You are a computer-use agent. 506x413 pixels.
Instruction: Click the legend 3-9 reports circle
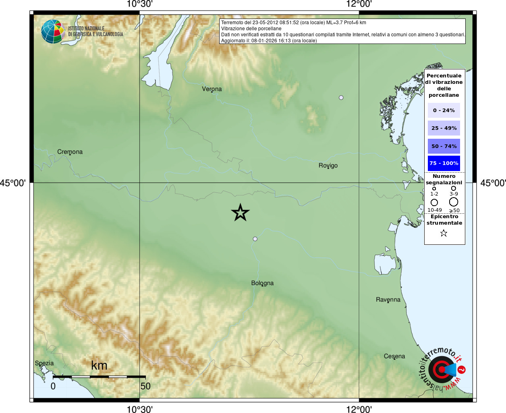454,188
